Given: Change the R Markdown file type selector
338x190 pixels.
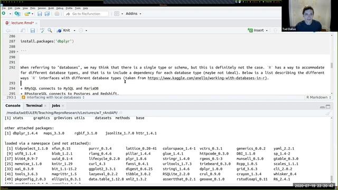Looking at the screenshot, I should coord(318,97).
